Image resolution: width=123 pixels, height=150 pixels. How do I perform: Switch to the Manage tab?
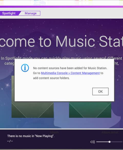coord(31,13)
